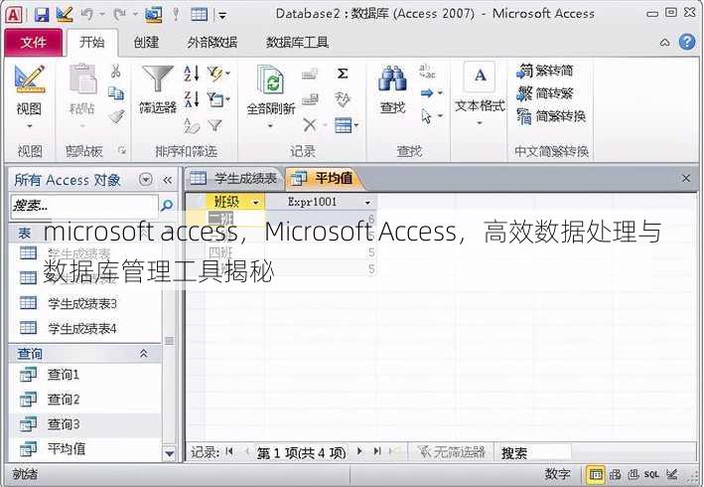Select the 平均值 query in navigation pane
This screenshot has height=487, width=704.
pyautogui.click(x=84, y=448)
